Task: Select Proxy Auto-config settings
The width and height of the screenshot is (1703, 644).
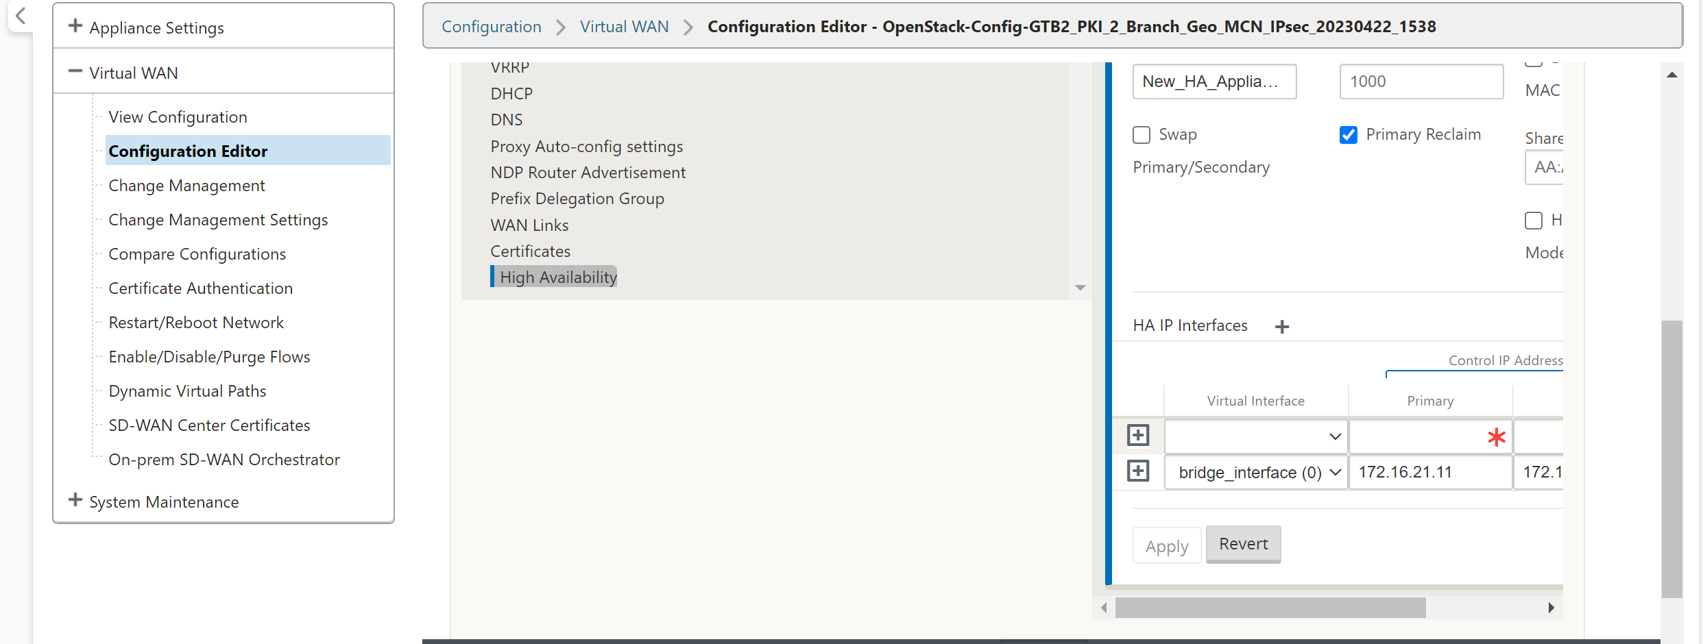Action: coord(586,147)
